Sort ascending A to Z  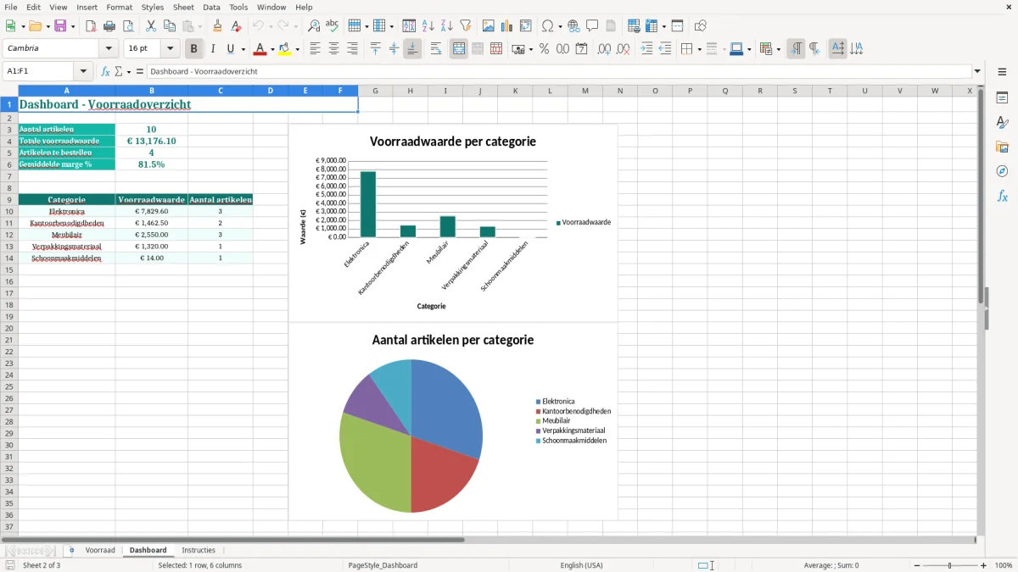tap(428, 26)
